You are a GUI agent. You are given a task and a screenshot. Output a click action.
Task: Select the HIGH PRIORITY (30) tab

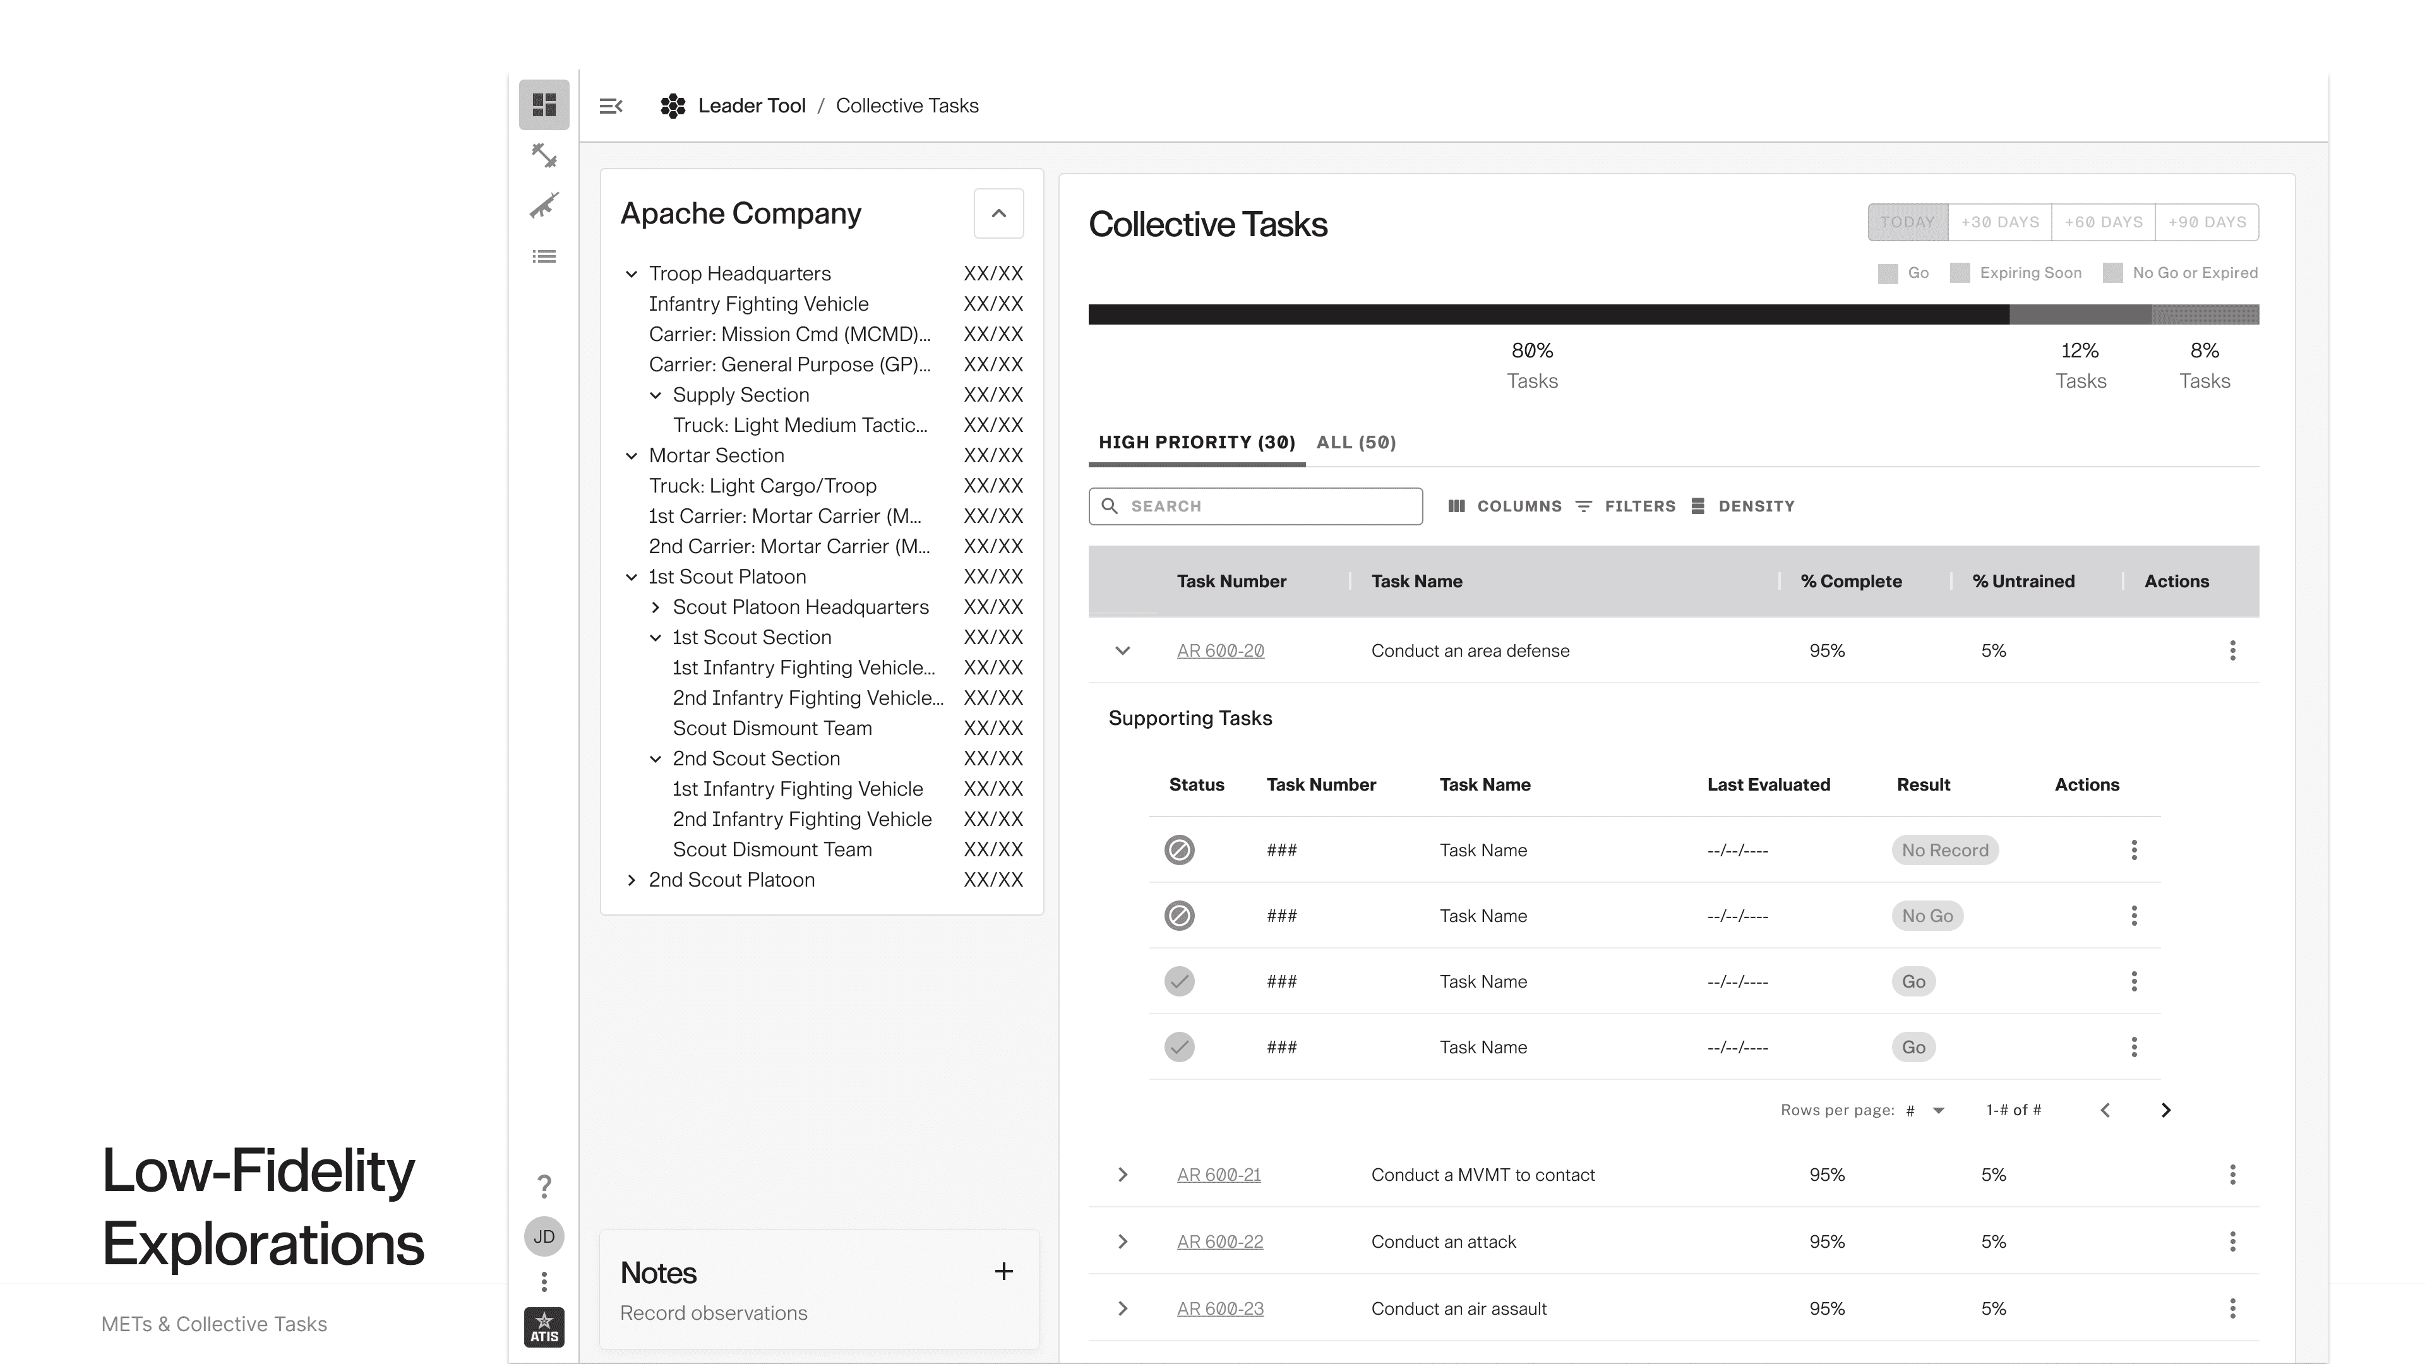point(1197,443)
